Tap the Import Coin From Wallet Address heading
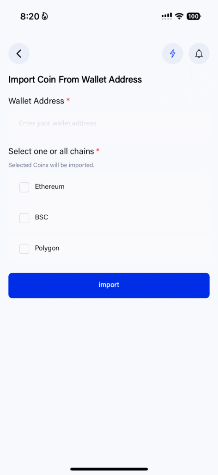 click(x=75, y=80)
